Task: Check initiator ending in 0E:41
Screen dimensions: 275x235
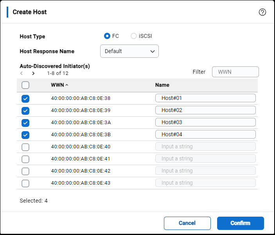Action: tap(25, 159)
